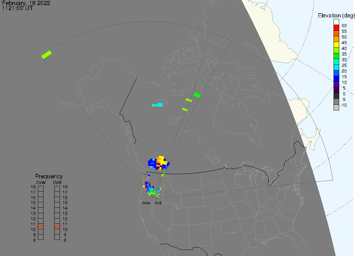Pick the dark blue swatch between 10 and 15
Image resolution: width=355 pixels, height=256 pixels.
tap(336, 79)
